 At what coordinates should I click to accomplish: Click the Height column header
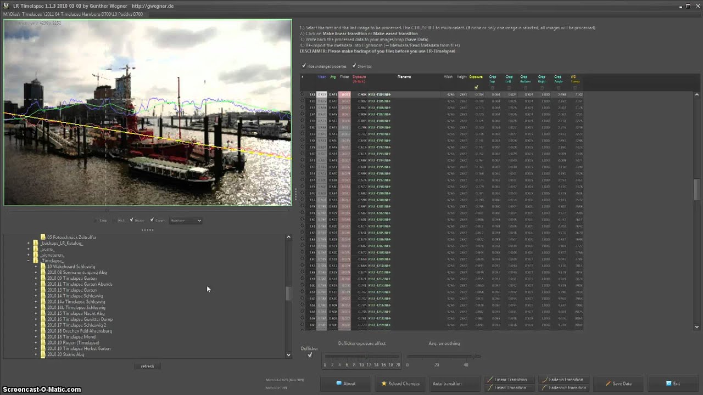[462, 77]
